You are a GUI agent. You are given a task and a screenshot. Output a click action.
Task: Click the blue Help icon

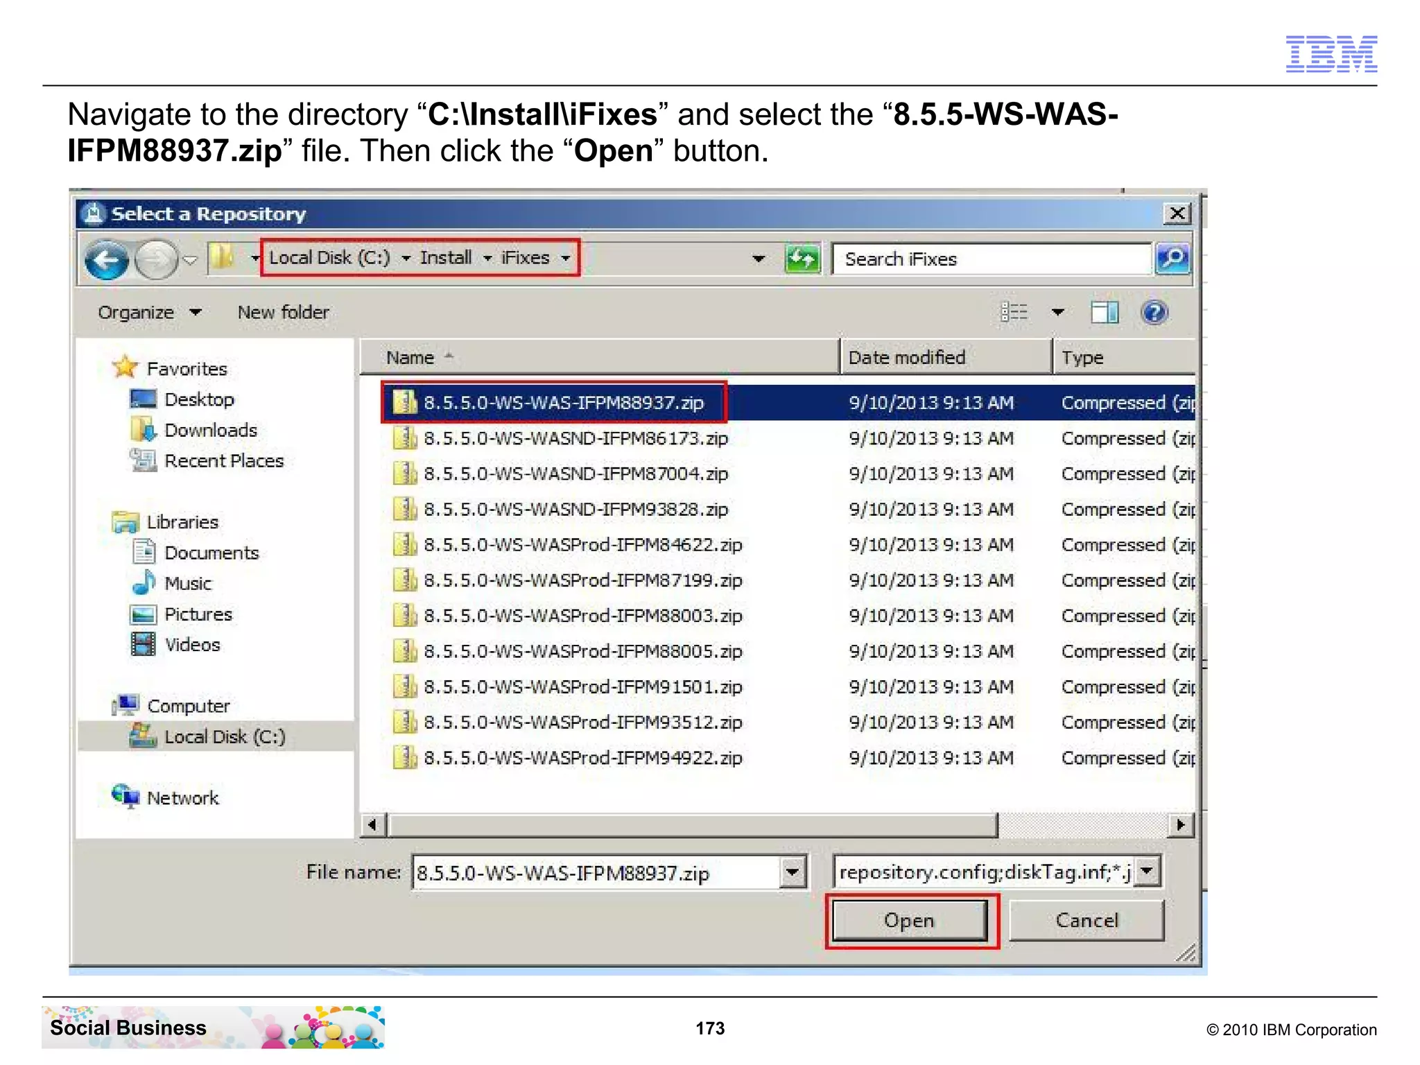point(1154,313)
